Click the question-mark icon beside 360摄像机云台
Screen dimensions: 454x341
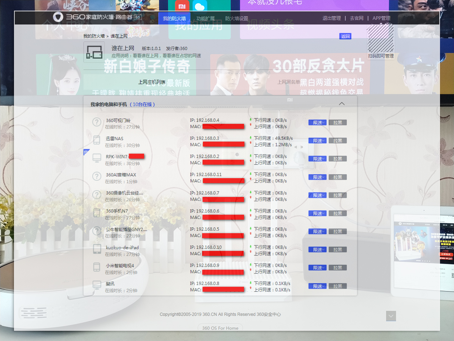click(97, 195)
